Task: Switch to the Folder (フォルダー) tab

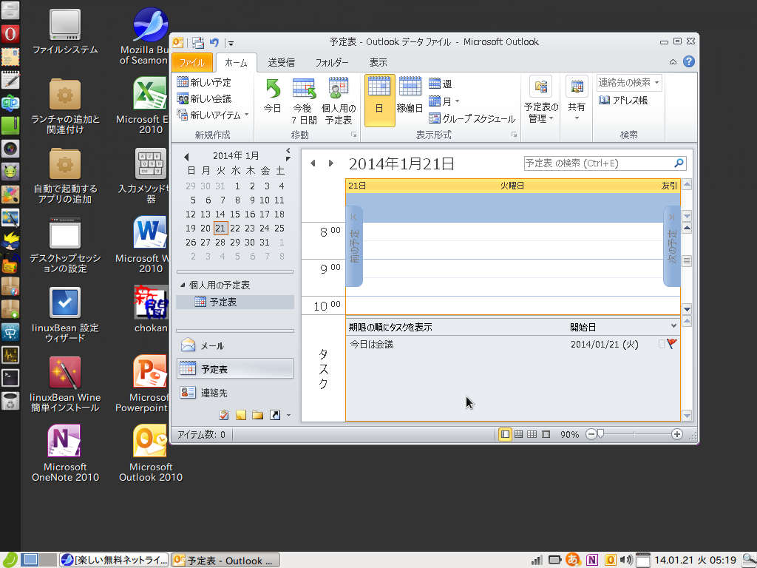Action: (332, 62)
